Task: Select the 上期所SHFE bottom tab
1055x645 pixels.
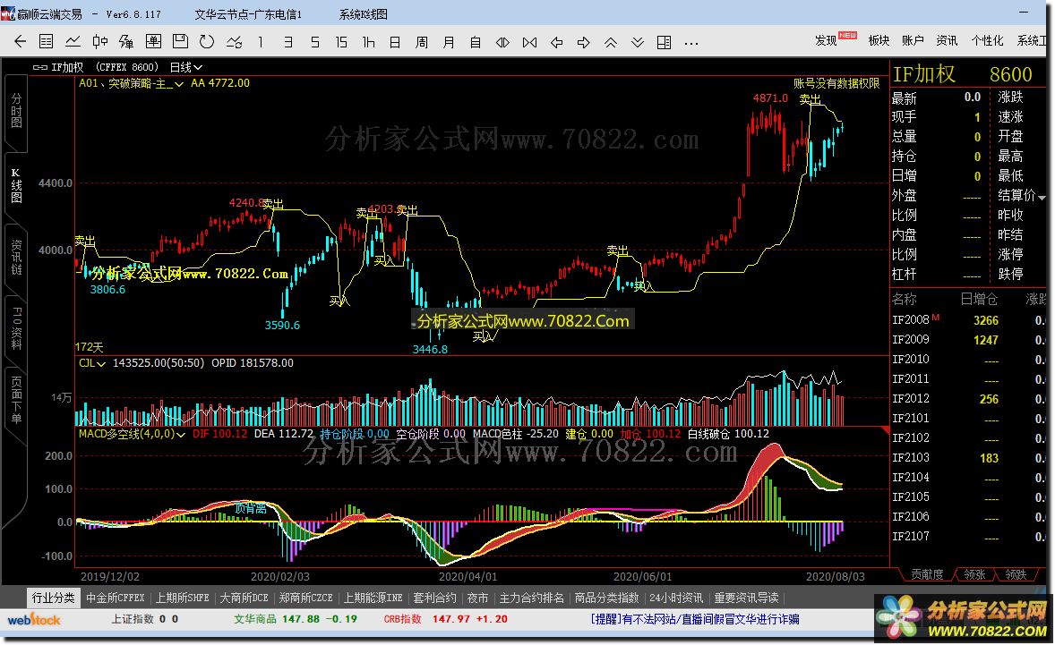Action: 183,598
